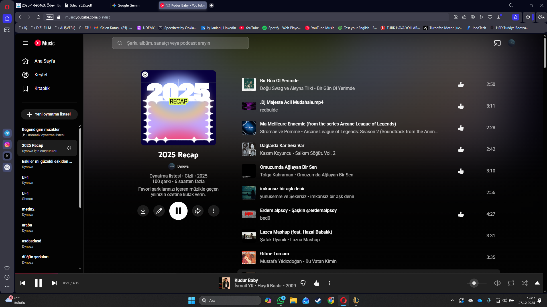Open more options for 2025 Recap
The image size is (547, 307).
point(214,211)
